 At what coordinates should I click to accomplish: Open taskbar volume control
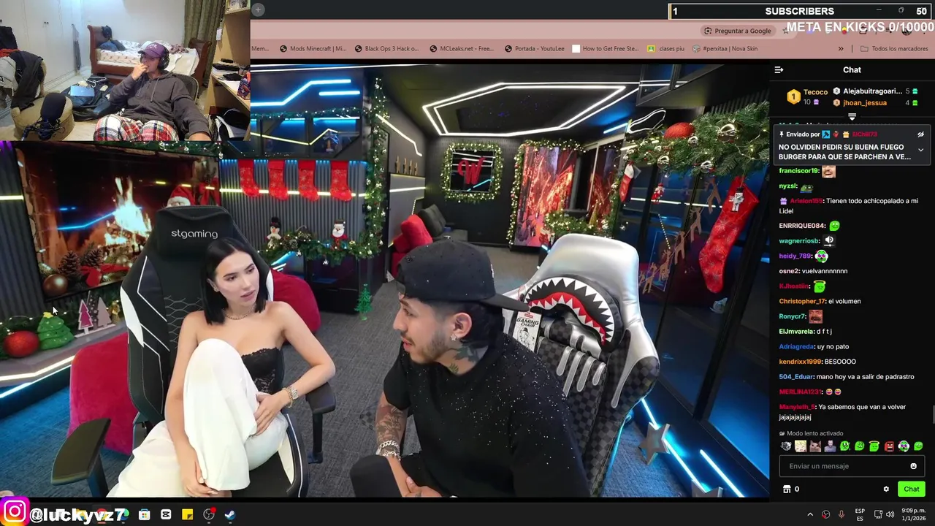[x=890, y=514]
